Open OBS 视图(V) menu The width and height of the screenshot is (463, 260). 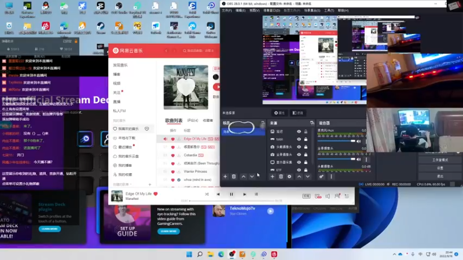[254, 10]
